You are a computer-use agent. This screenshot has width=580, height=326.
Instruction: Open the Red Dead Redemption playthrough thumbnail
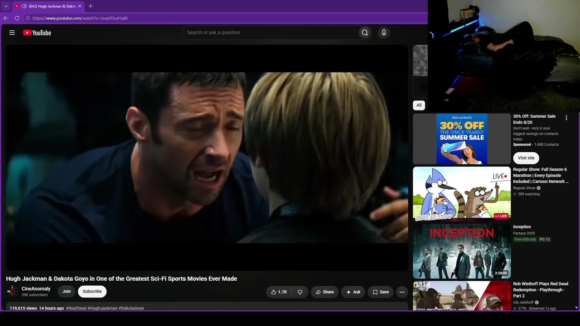(x=462, y=296)
